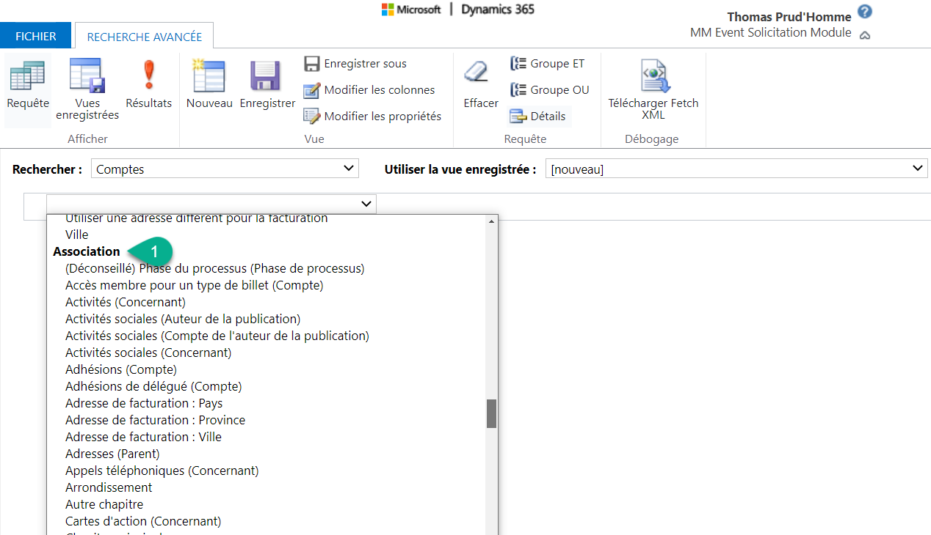931x535 pixels.
Task: Open the help question mark icon
Action: (x=865, y=12)
